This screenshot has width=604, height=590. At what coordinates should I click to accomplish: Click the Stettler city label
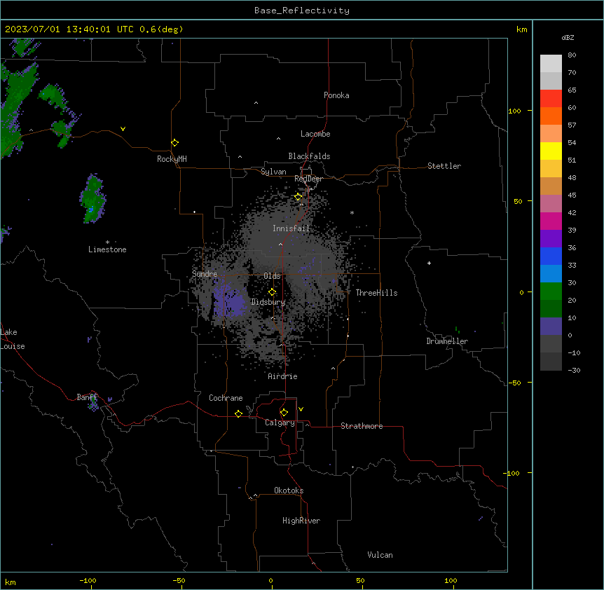click(444, 166)
